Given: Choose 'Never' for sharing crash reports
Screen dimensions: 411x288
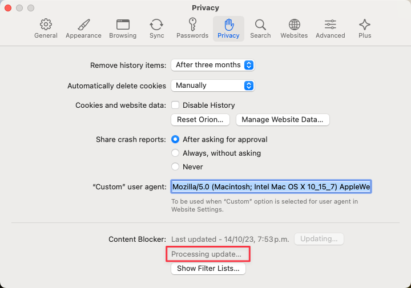Looking at the screenshot, I should 176,167.
